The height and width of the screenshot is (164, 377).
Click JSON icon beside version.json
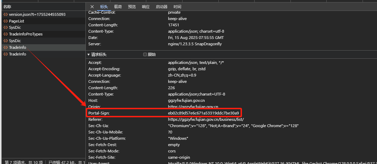tap(6, 14)
